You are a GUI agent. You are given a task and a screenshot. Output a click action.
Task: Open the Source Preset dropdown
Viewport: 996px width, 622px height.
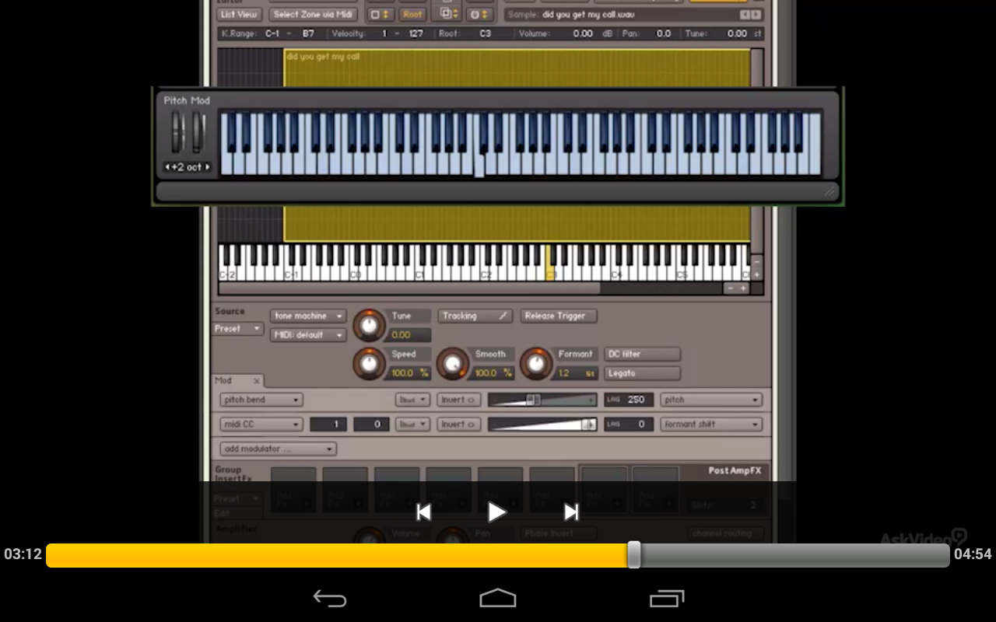(239, 329)
